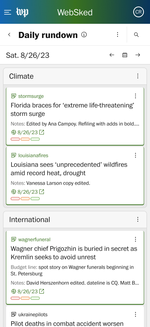This screenshot has height=327, width=150.
Task: Open wagnerfuneral card options menu
Action: pyautogui.click(x=135, y=239)
